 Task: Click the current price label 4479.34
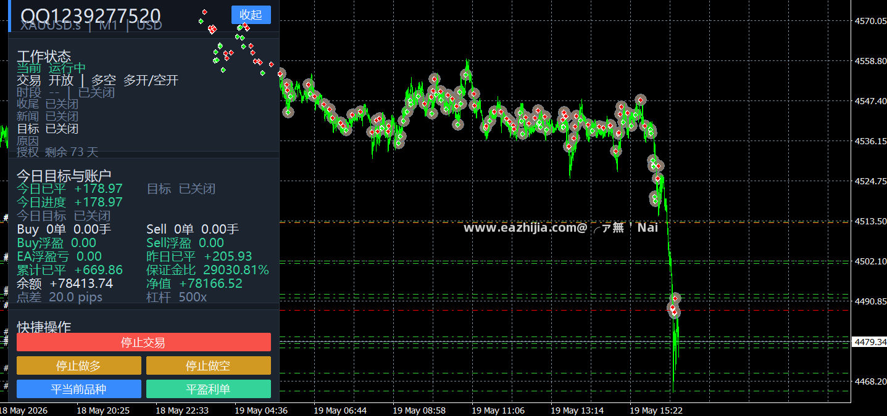[x=869, y=341]
